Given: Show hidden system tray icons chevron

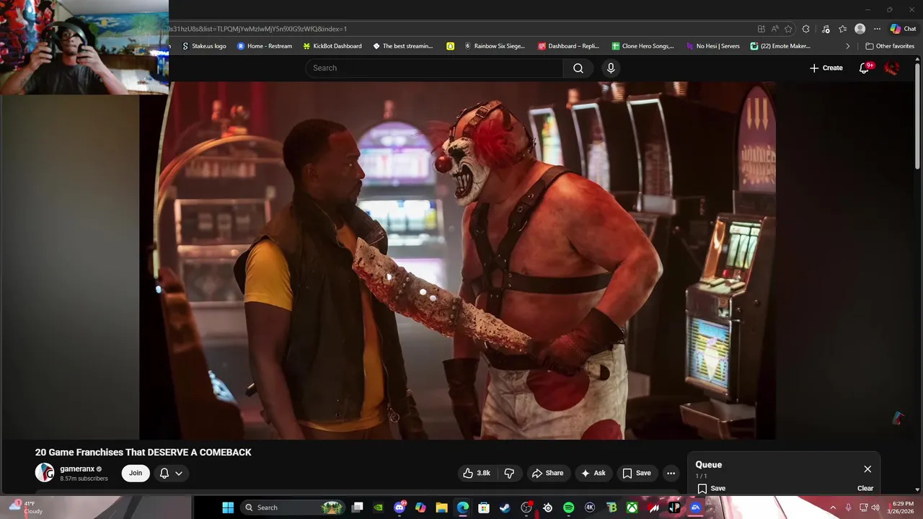Looking at the screenshot, I should coord(833,507).
